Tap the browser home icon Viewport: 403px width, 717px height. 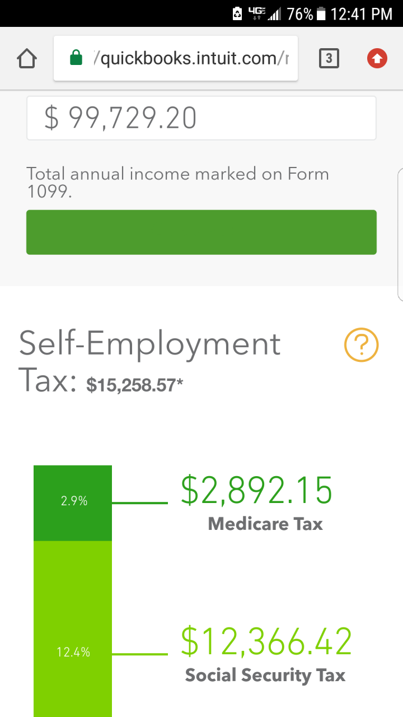click(27, 58)
